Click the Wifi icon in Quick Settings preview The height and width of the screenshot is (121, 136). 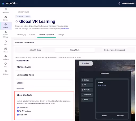pos(83,85)
